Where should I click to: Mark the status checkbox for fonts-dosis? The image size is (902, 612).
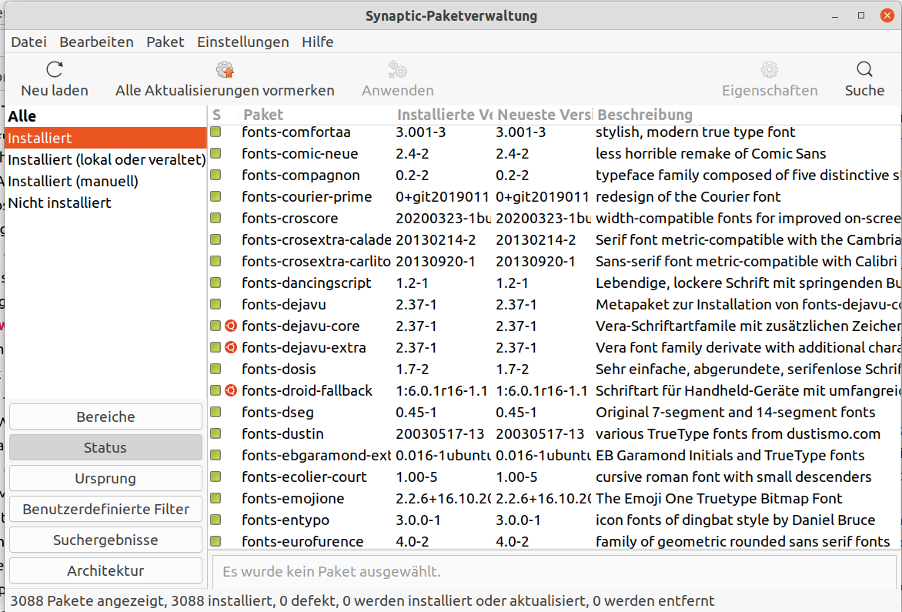pos(215,370)
